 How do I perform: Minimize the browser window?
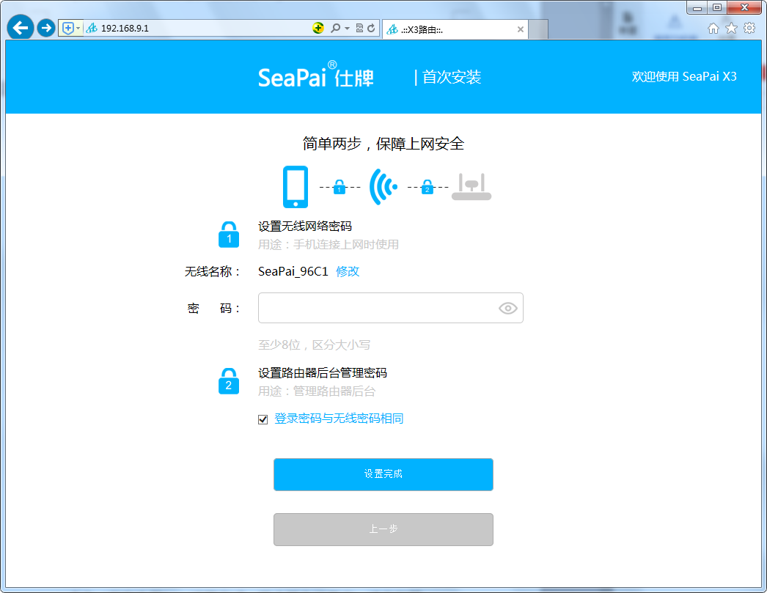(697, 8)
